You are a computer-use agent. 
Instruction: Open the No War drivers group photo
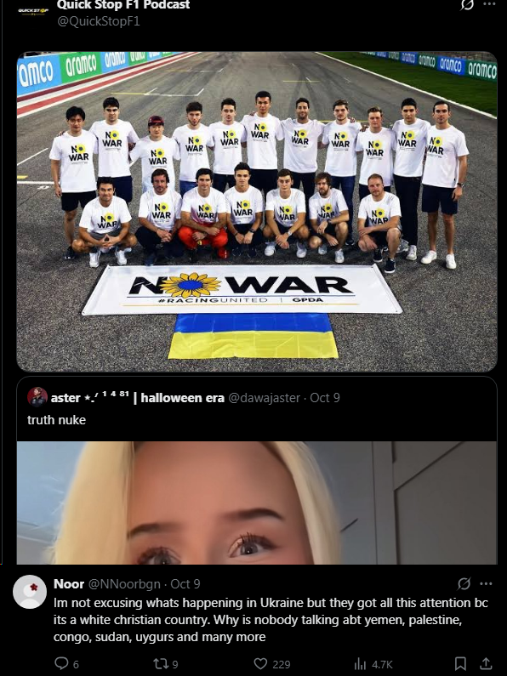[x=257, y=212]
